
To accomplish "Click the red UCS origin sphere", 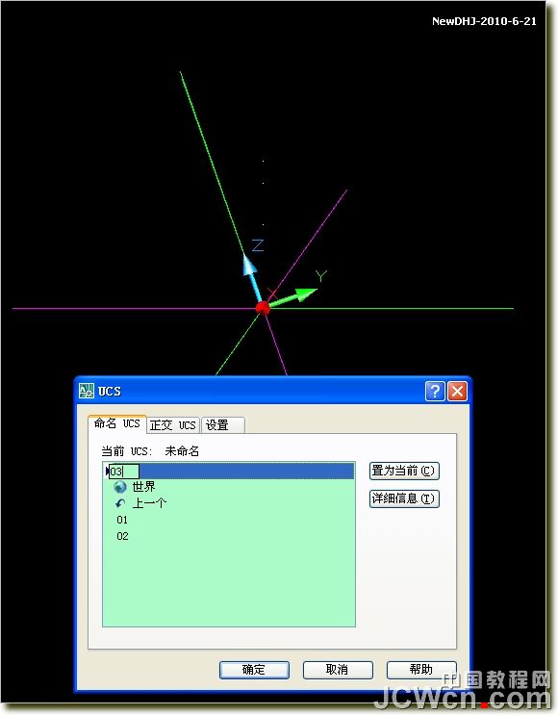I will pyautogui.click(x=263, y=308).
